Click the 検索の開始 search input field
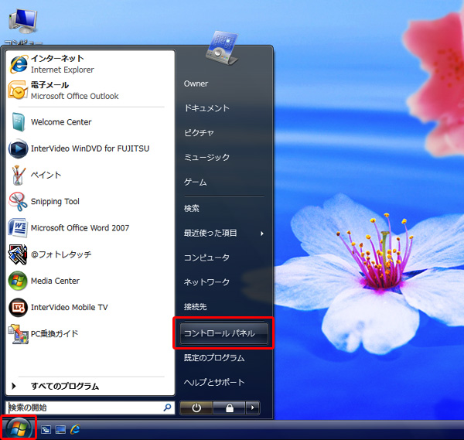The height and width of the screenshot is (440, 464). tap(90, 408)
